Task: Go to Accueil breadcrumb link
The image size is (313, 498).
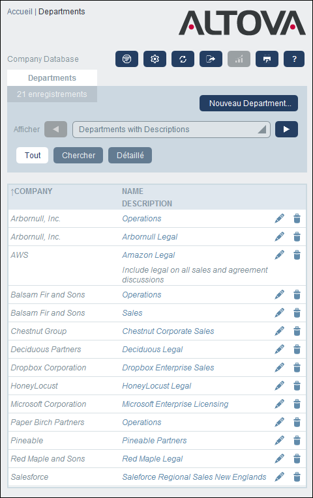Action: 20,12
